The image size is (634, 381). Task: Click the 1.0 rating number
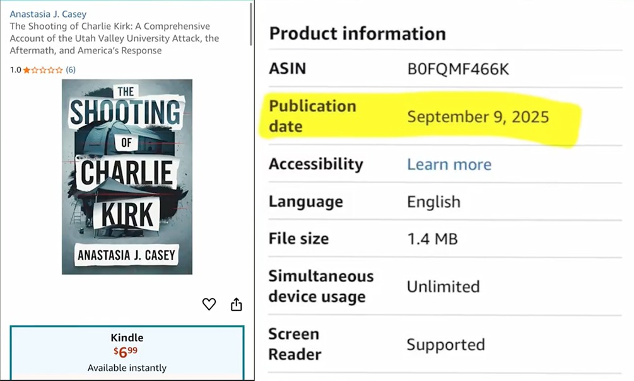click(15, 70)
